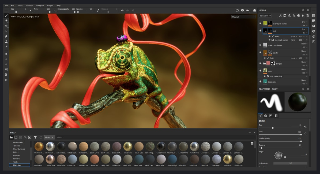
Task: Click the Size slider in Brush properties
Action: click(x=273, y=128)
